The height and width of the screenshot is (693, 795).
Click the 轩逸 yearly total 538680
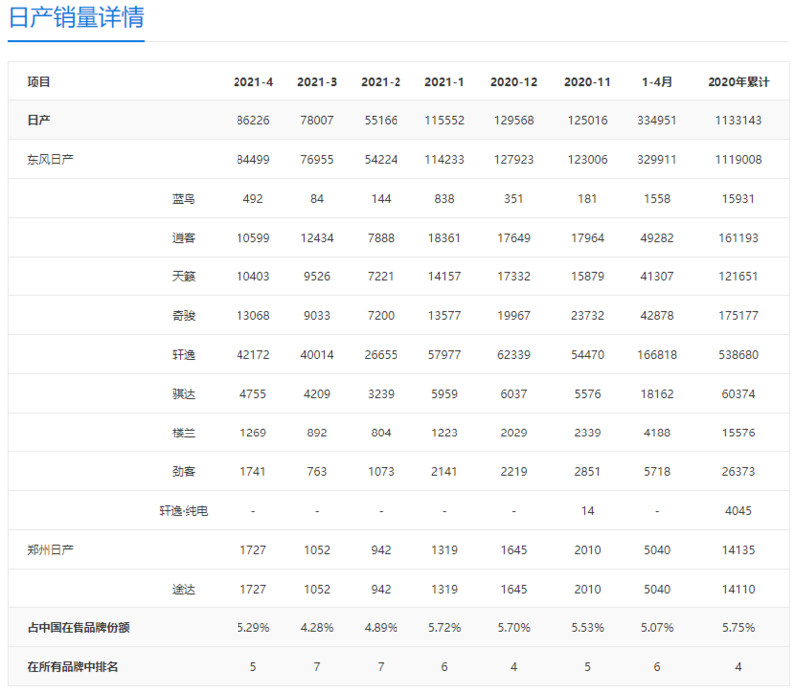point(738,355)
